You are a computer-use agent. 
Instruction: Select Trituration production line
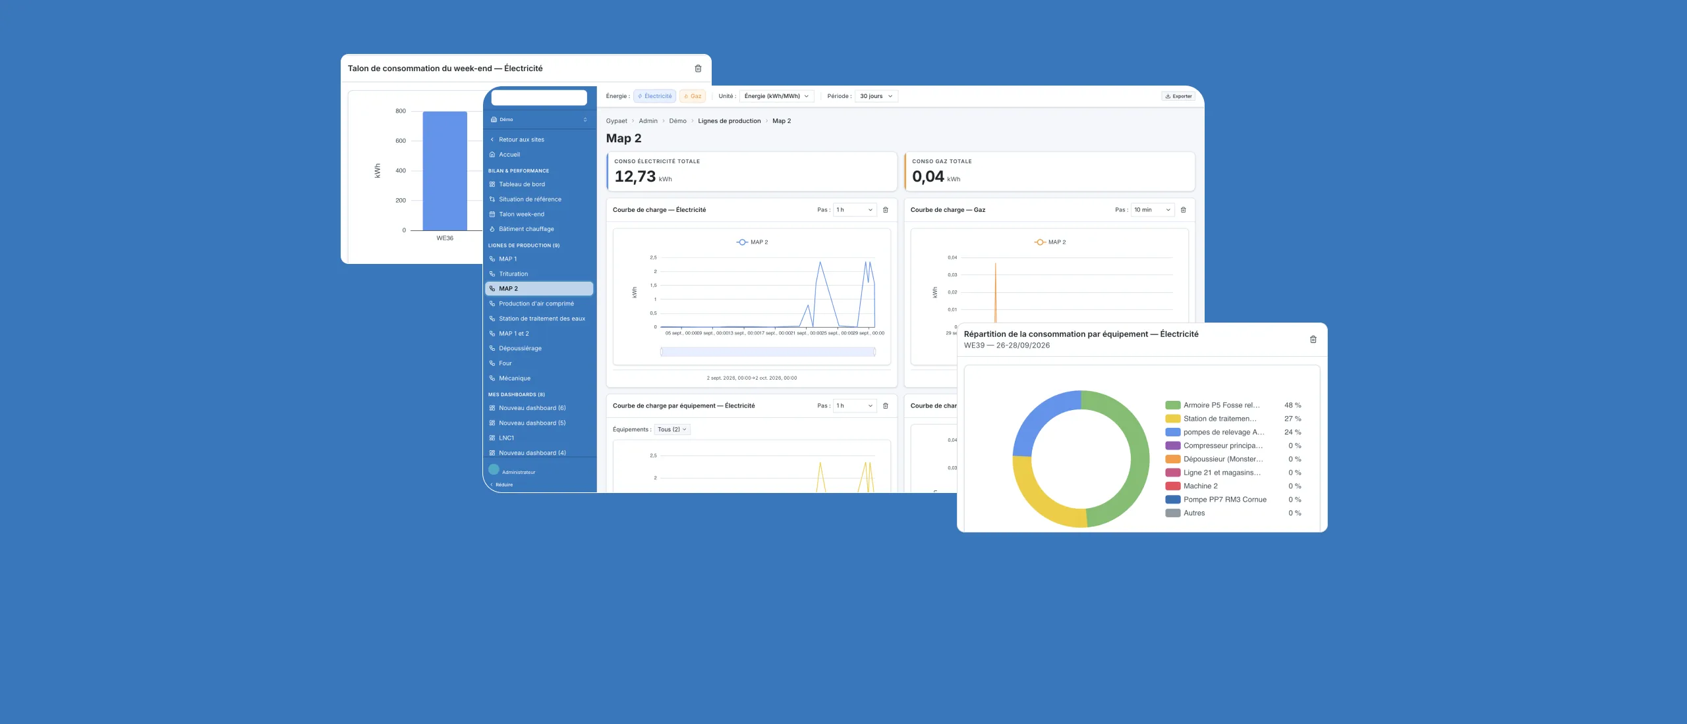coord(539,274)
